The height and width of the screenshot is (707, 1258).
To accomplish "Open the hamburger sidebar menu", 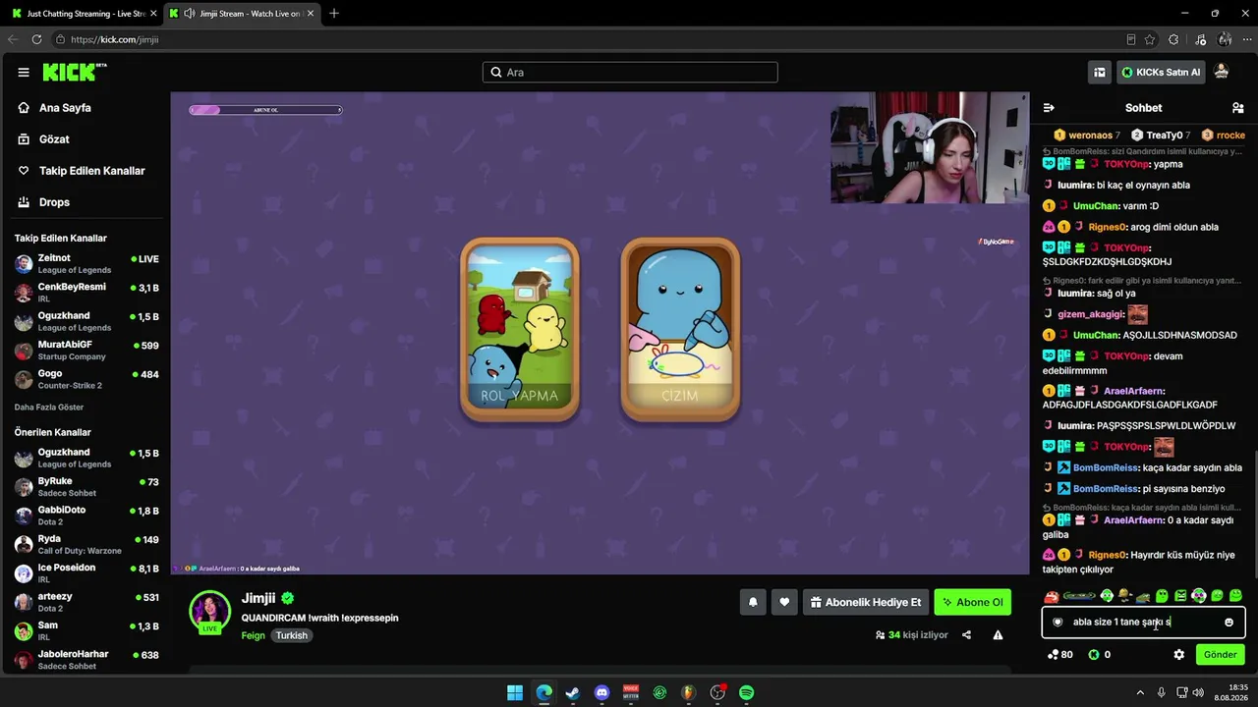I will click(x=24, y=73).
